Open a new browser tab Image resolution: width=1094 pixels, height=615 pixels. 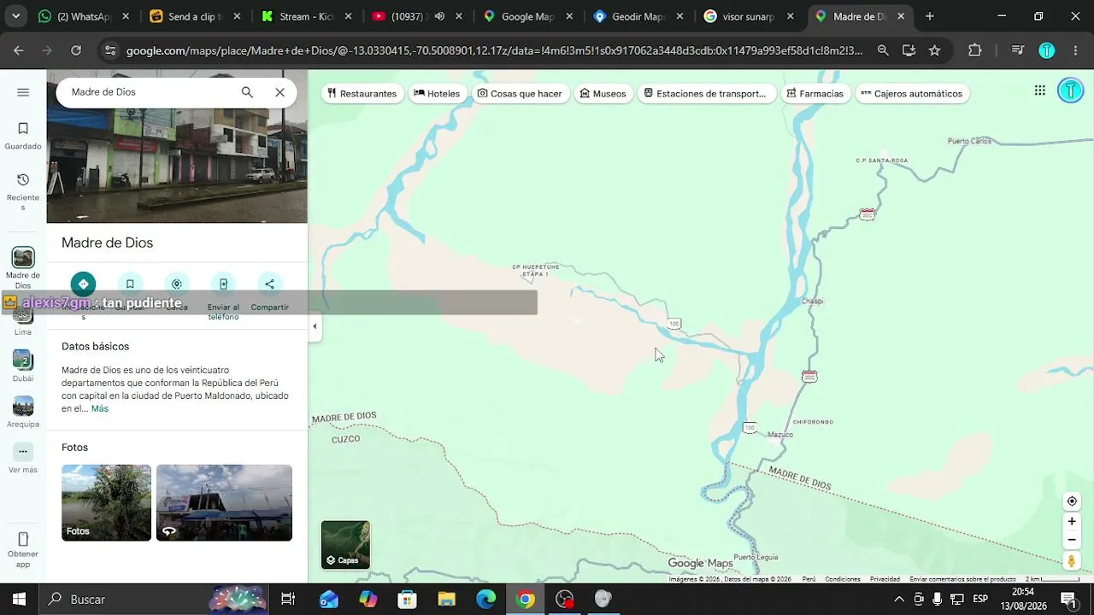coord(930,16)
